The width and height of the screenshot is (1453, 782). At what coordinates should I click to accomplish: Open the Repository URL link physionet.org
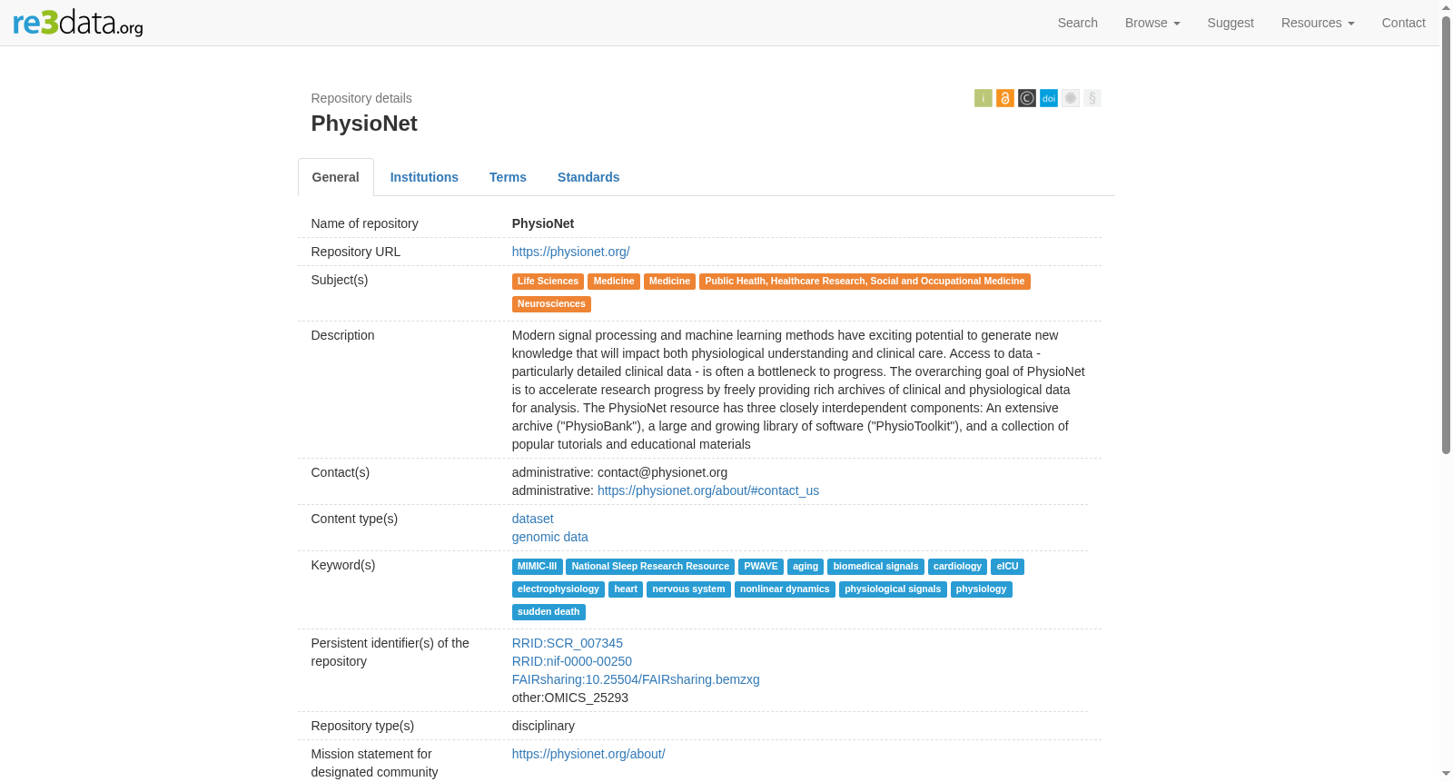click(571, 252)
